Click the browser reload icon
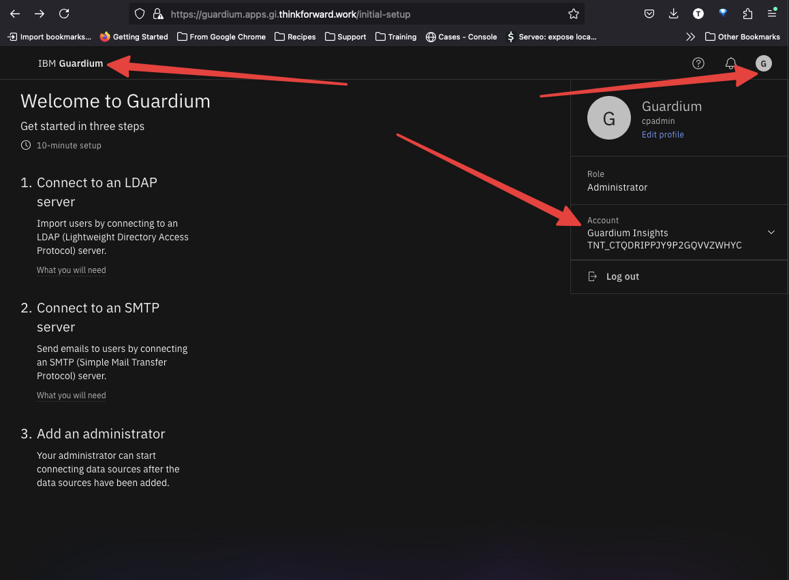 (x=64, y=14)
